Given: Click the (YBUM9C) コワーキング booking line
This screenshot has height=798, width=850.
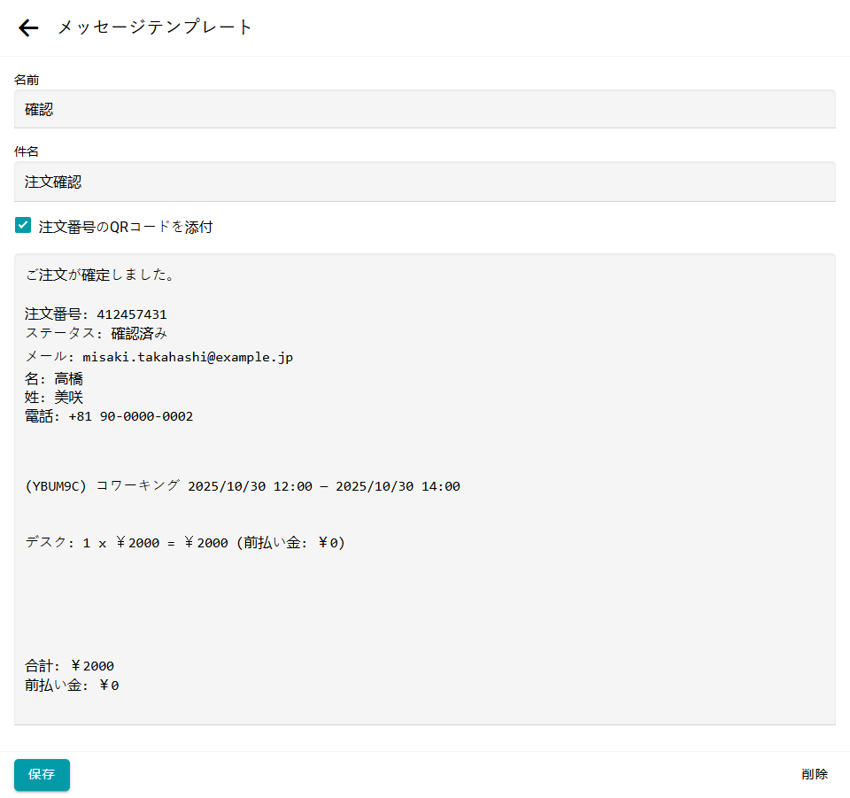Looking at the screenshot, I should click(x=243, y=485).
